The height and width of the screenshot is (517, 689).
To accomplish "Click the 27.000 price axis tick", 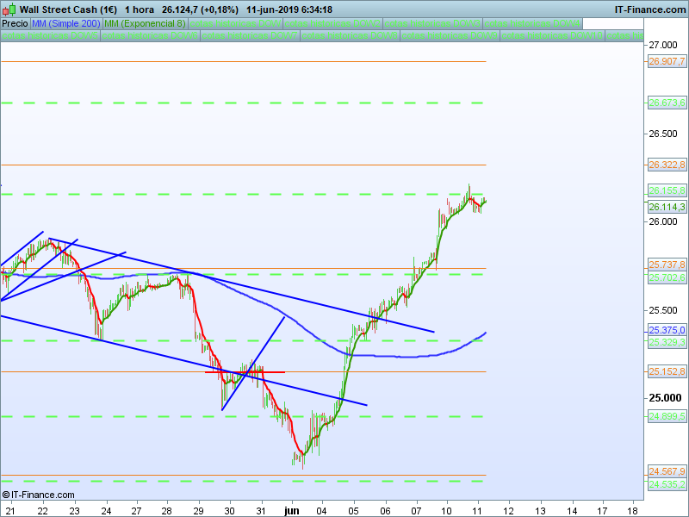I will coord(663,45).
